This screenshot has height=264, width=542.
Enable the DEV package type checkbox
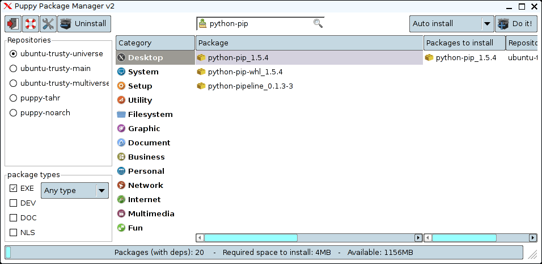(x=14, y=203)
